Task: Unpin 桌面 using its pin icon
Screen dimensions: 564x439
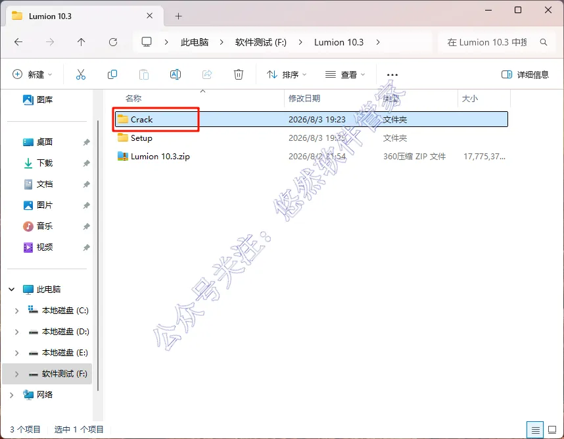Action: [86, 142]
